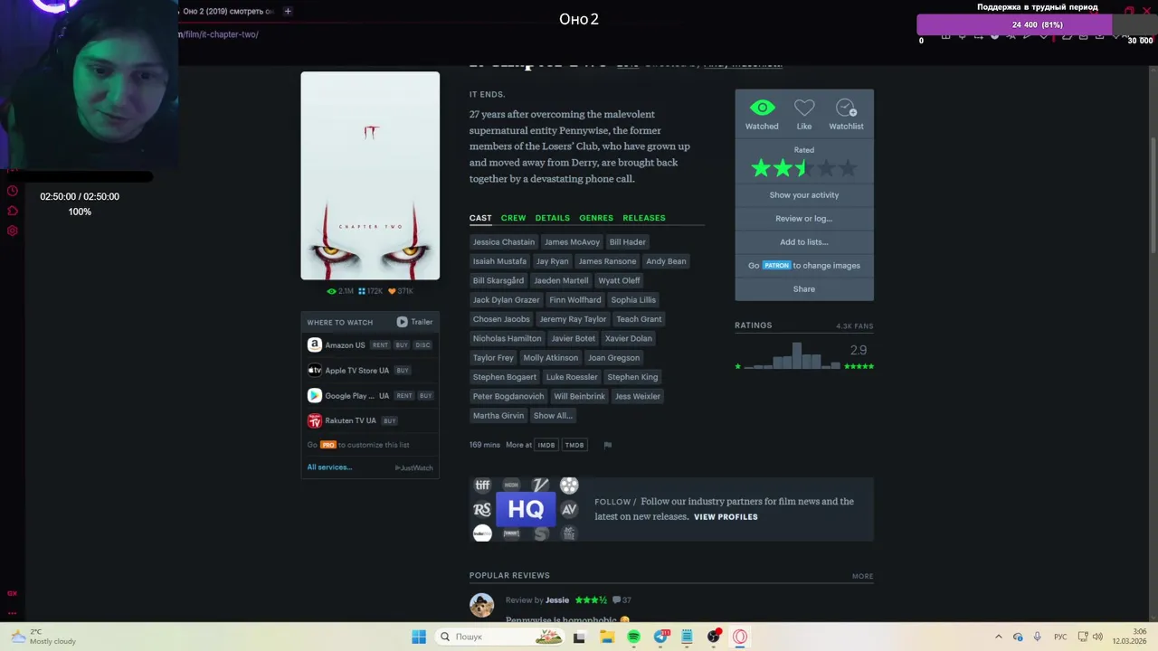The width and height of the screenshot is (1158, 651).
Task: Click Google Play RENT option
Action: click(x=404, y=396)
